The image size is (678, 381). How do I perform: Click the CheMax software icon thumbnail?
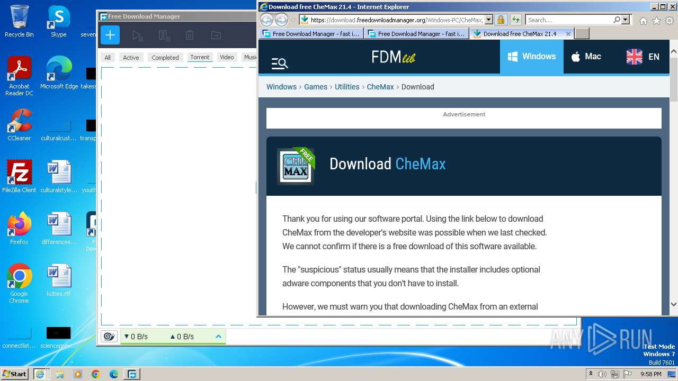[296, 166]
